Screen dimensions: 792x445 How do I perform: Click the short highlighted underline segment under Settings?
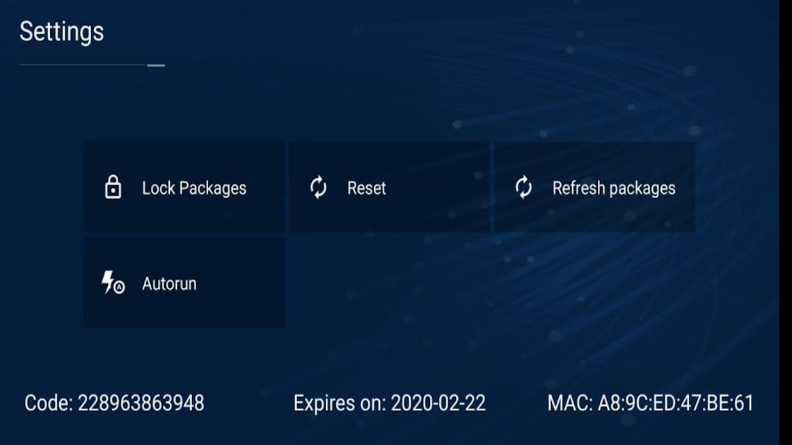tap(156, 65)
